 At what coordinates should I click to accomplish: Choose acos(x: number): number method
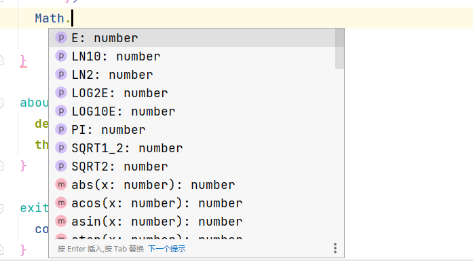coord(192,203)
